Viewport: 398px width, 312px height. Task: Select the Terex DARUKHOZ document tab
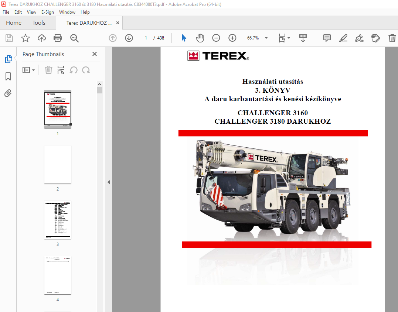(x=89, y=23)
